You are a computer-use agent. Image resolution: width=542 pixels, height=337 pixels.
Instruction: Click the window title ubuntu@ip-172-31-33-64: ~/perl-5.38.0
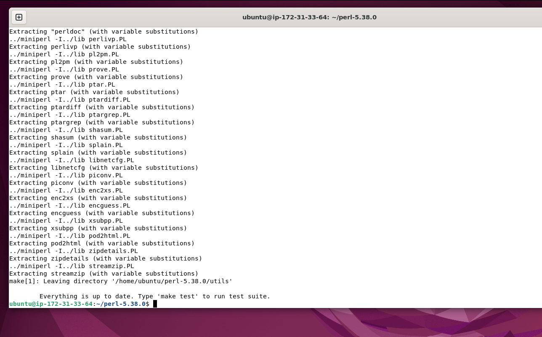click(309, 17)
